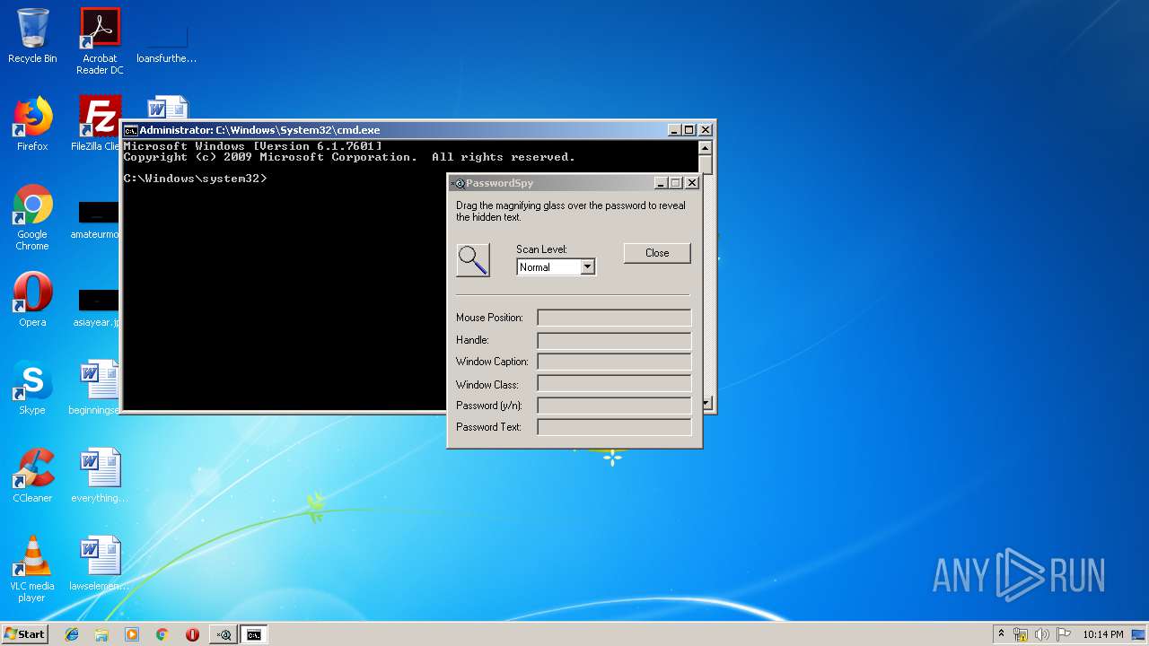
Task: Click the C:\Windows\system32> prompt line
Action: click(195, 179)
